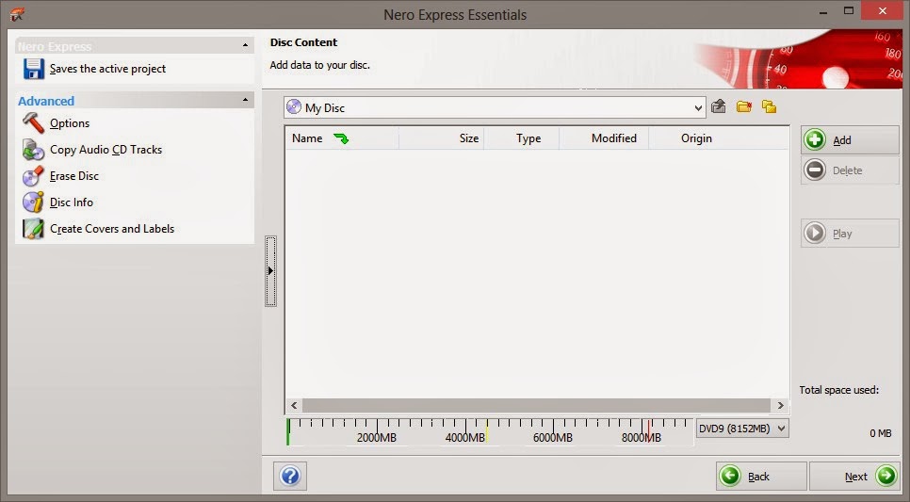Open the DVD9 (8152MB) disc type dropdown

(x=781, y=429)
